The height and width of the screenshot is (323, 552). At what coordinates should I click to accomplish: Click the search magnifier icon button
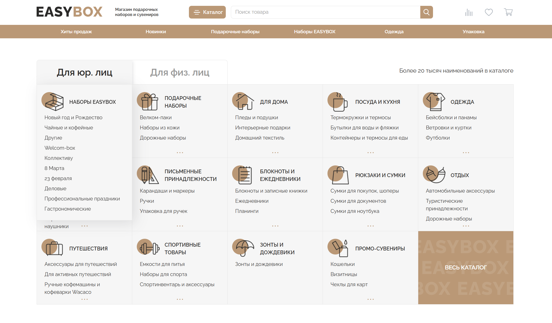point(426,12)
